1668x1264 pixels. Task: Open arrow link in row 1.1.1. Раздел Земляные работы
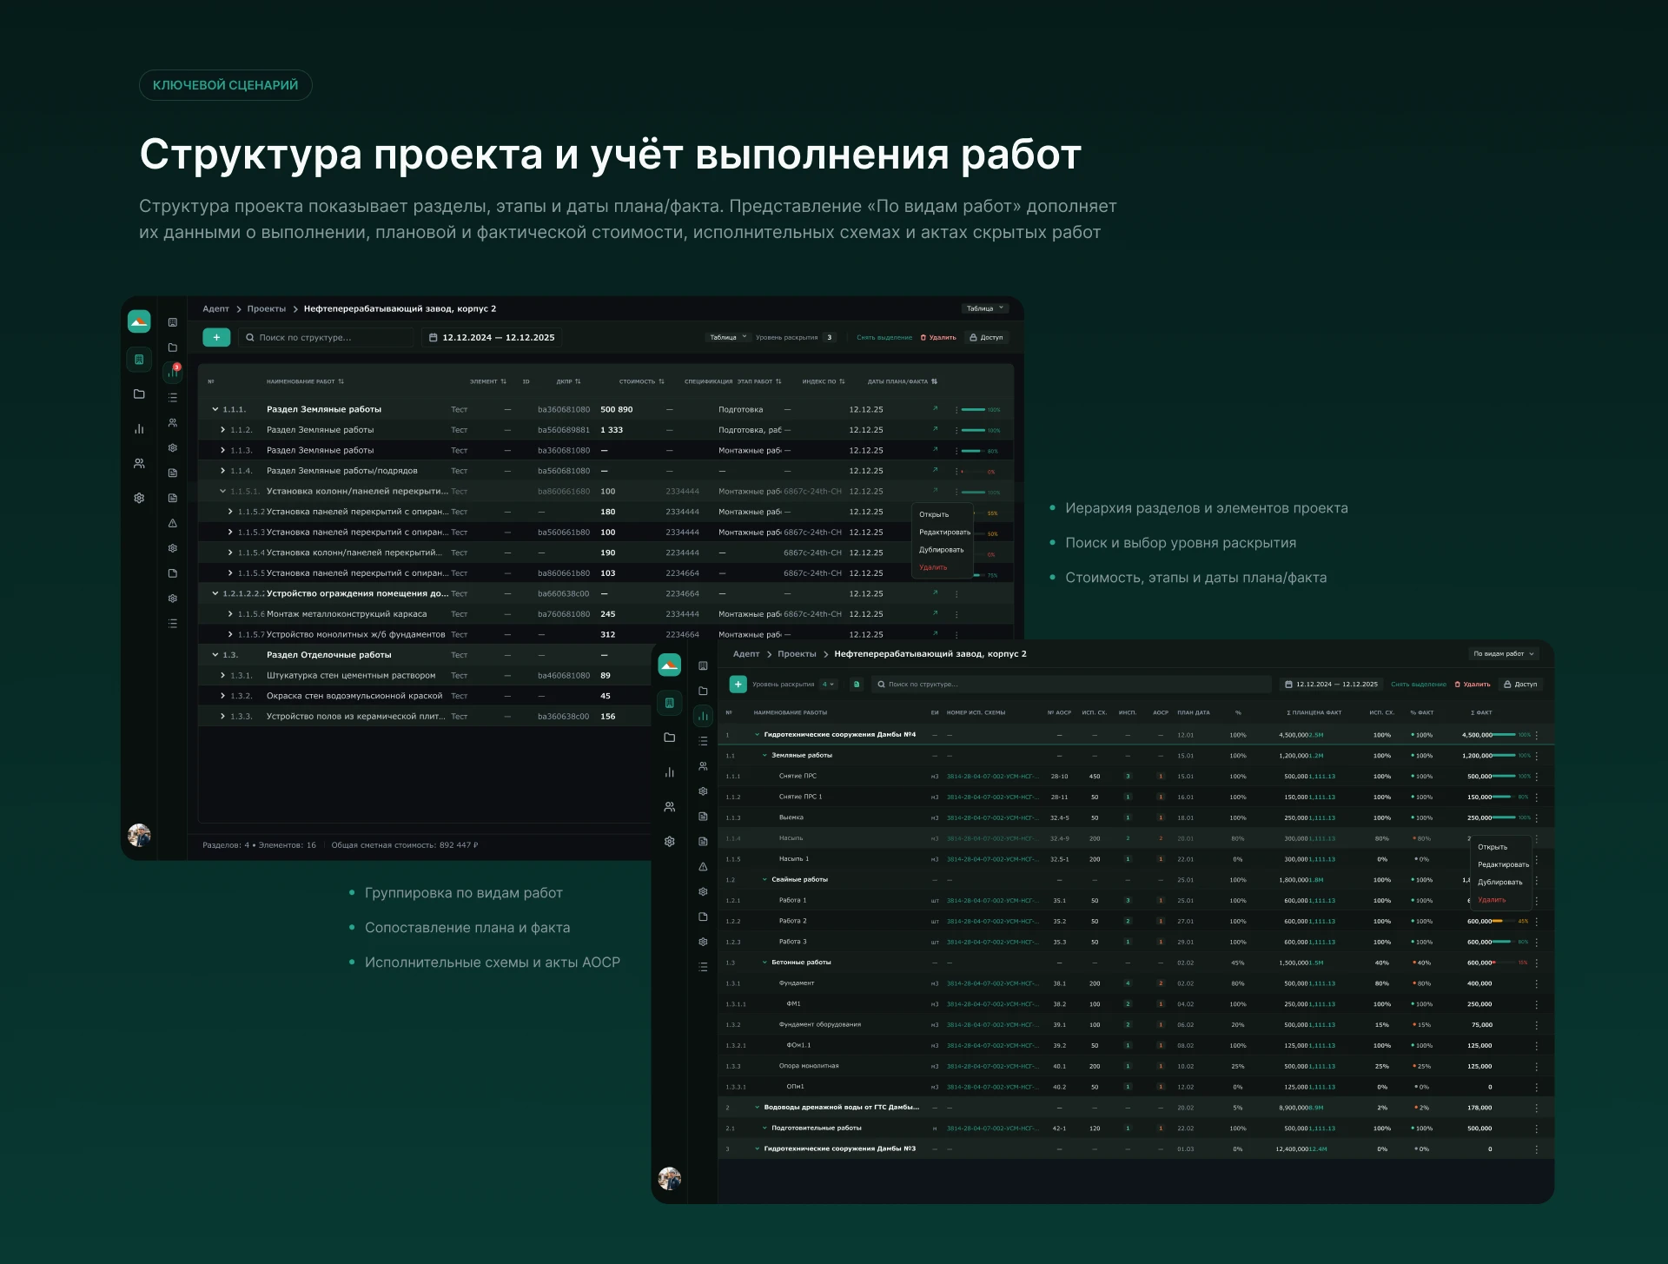point(935,409)
